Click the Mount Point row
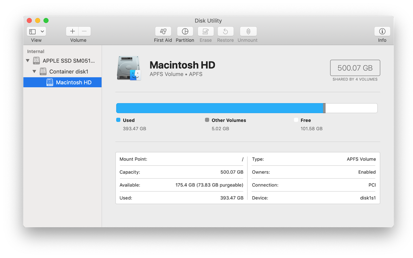The image size is (413, 258). pos(181,159)
